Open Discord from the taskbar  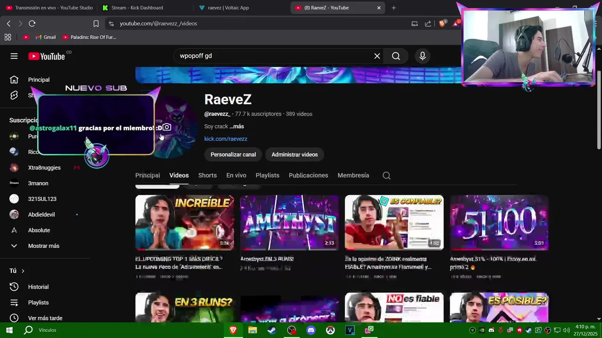point(311,330)
